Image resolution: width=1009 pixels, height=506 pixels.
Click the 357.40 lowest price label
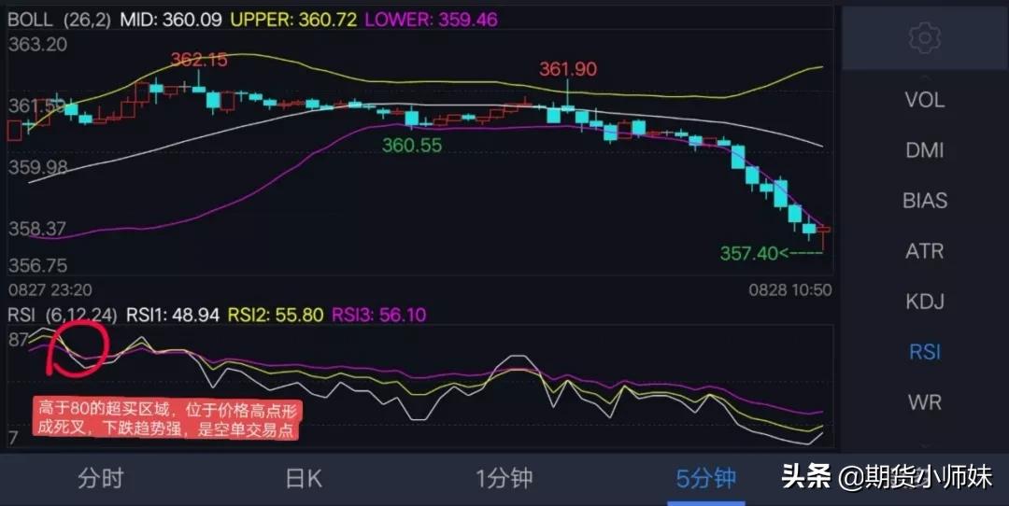tap(748, 253)
